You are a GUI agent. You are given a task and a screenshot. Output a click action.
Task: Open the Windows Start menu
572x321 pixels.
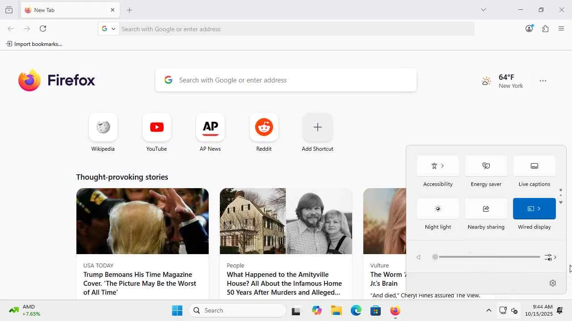177,310
